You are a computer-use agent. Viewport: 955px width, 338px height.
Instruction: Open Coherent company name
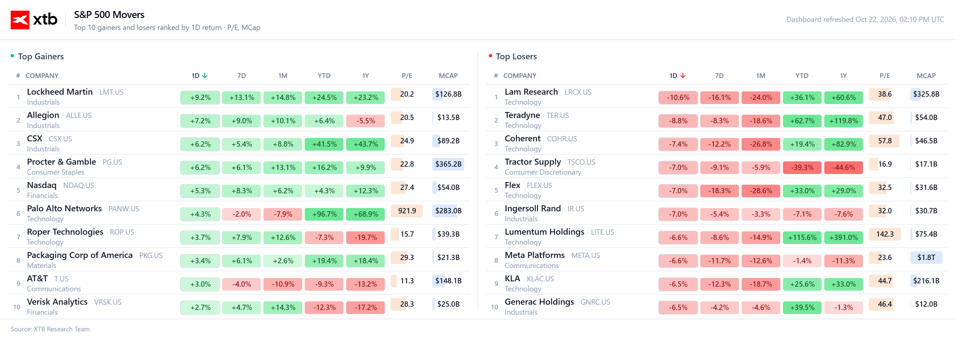(x=523, y=138)
